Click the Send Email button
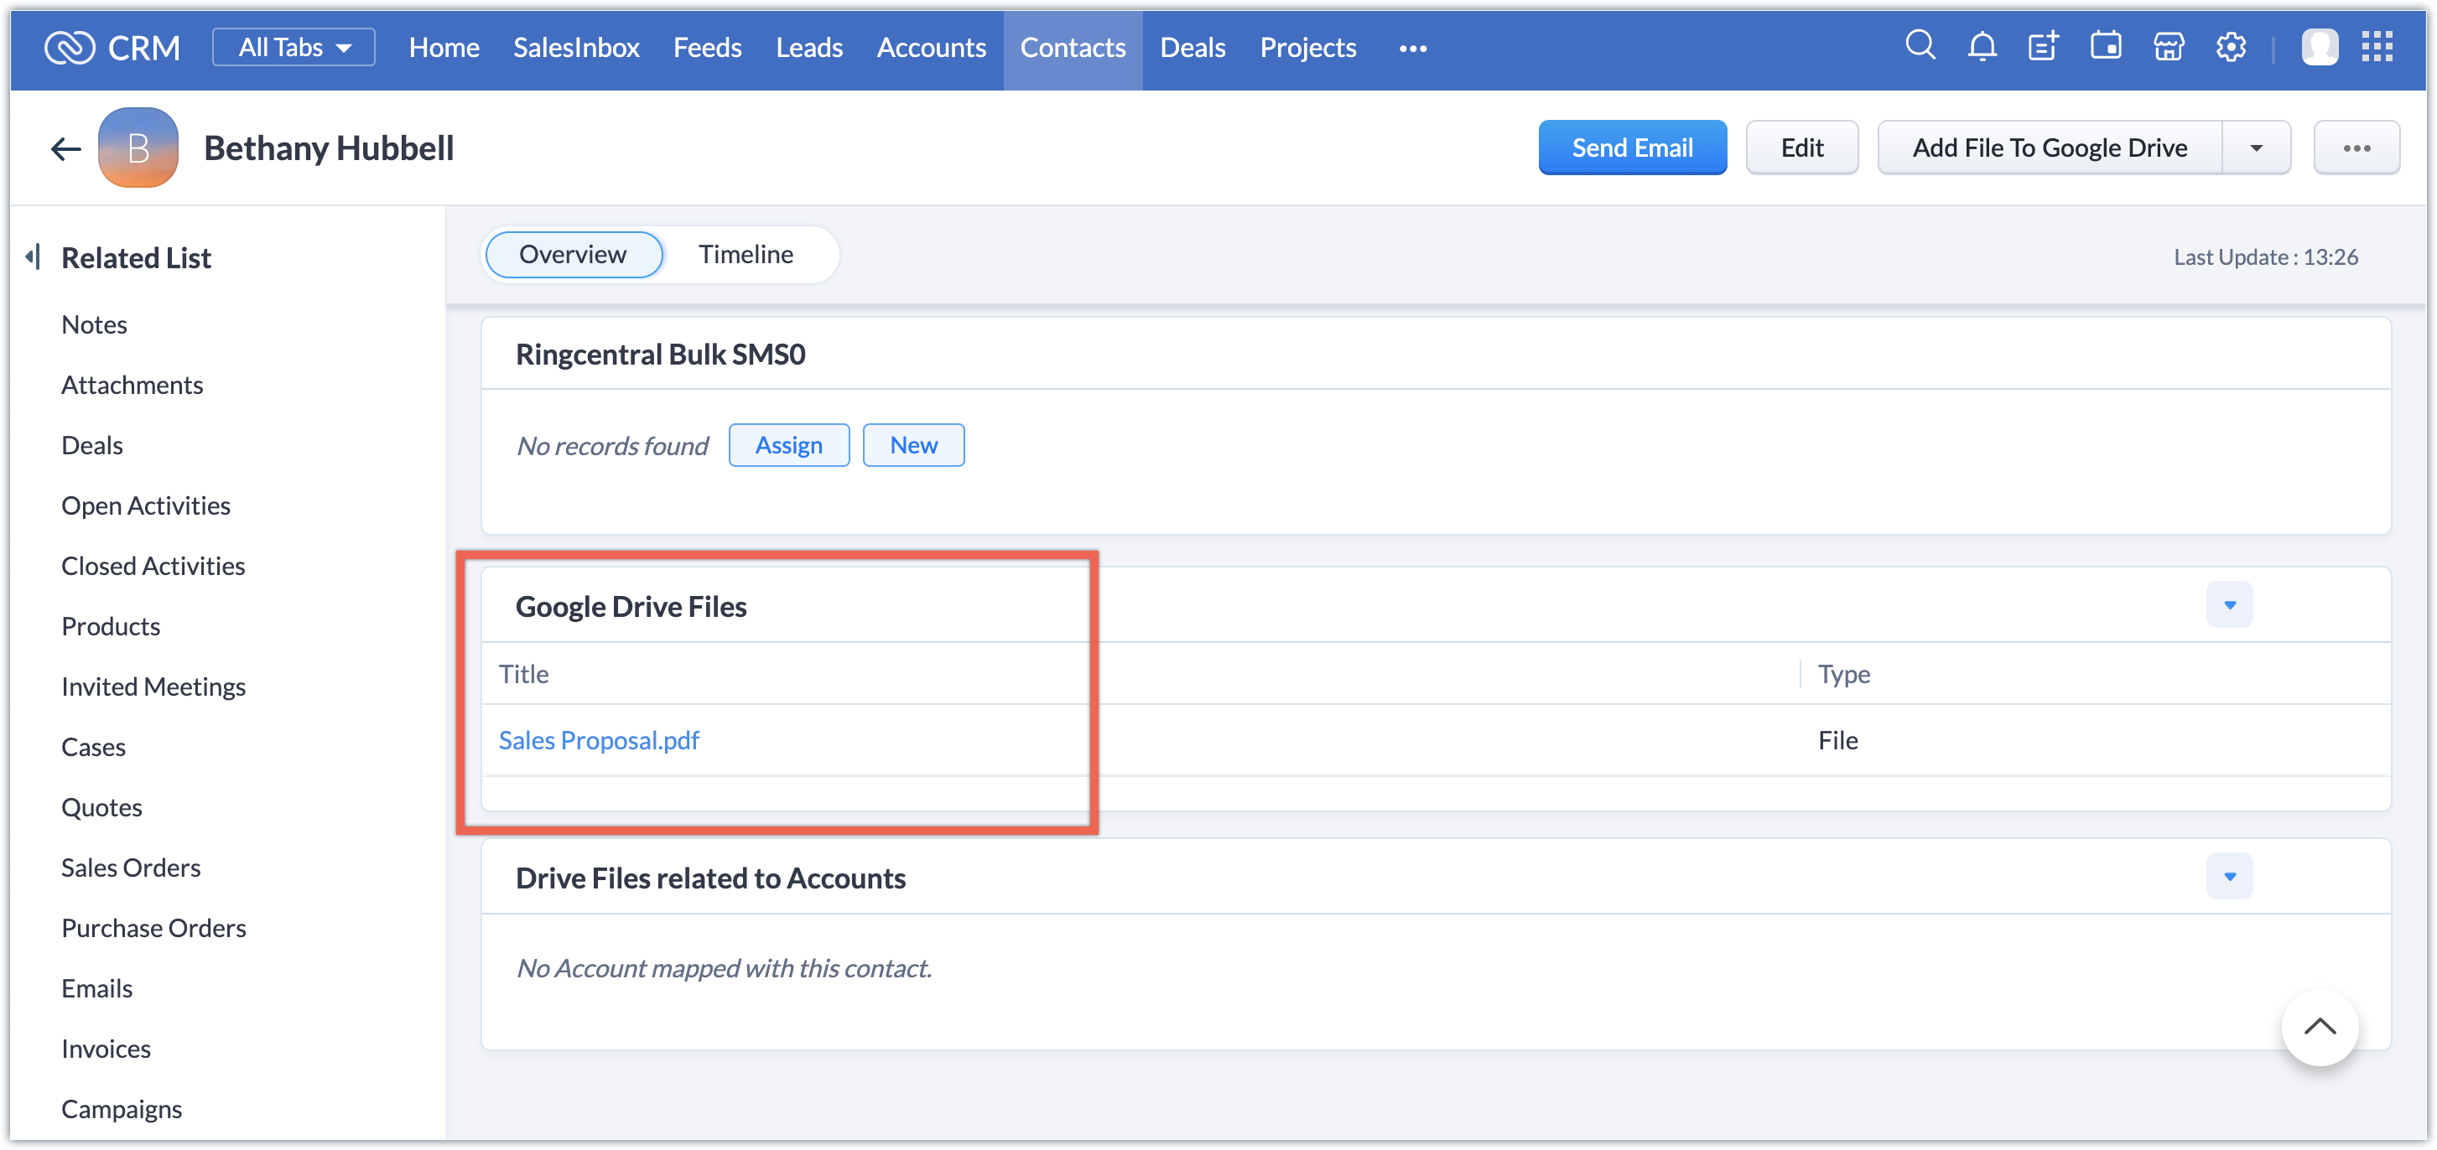 tap(1632, 148)
